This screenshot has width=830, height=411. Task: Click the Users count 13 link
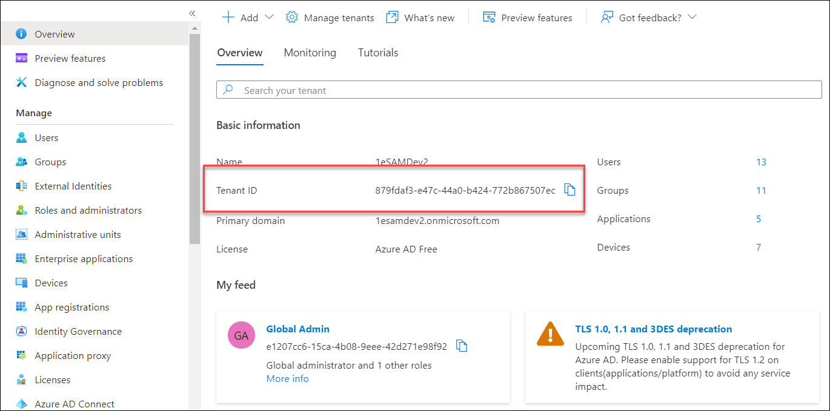[x=761, y=162]
